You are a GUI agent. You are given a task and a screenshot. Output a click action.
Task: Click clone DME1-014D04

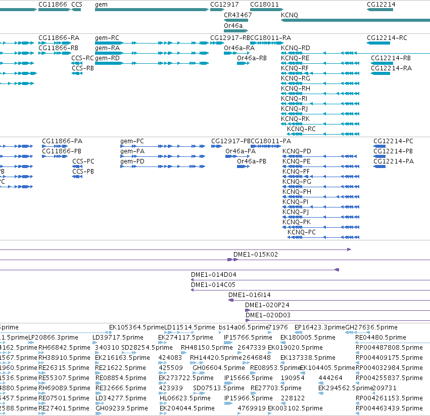(x=213, y=275)
